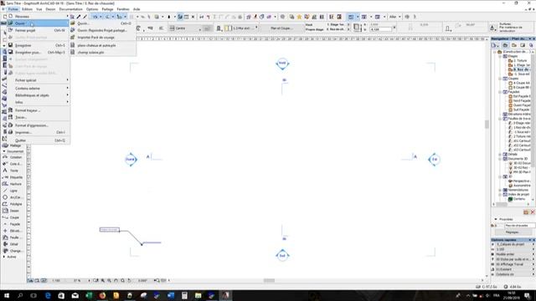This screenshot has width=536, height=301.
Task: Open the calques combination dropdown
Action: click(x=513, y=244)
